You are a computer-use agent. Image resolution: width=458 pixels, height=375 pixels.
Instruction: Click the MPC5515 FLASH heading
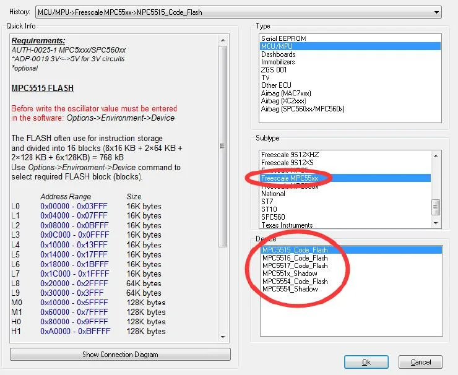coord(43,88)
